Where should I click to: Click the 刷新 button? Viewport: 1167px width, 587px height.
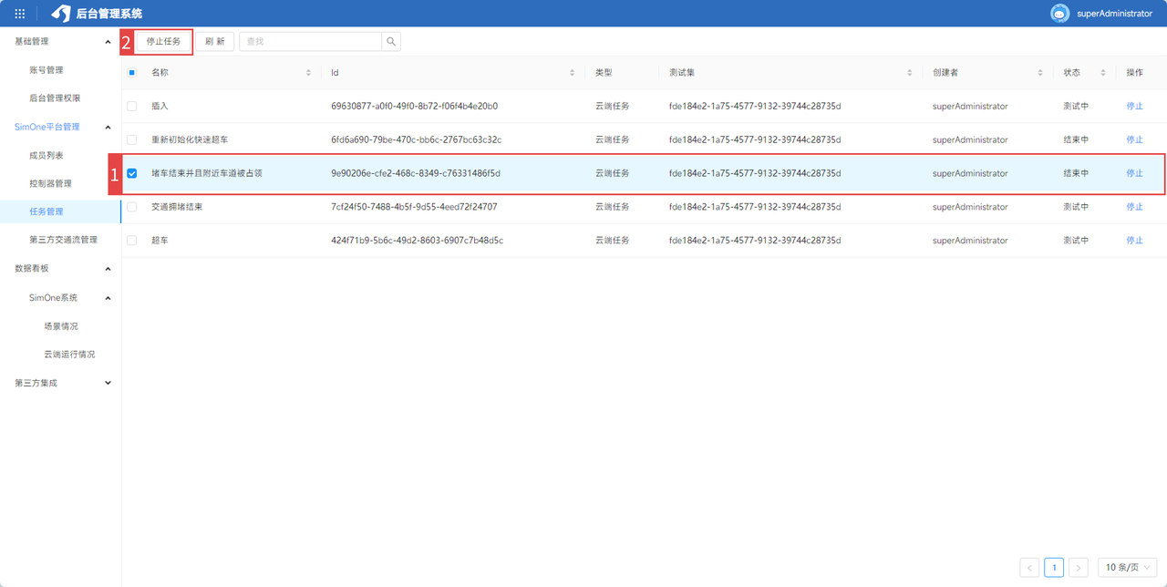215,42
